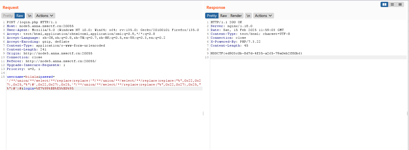The width and height of the screenshot is (409, 150).
Task: Click the X-Powered-By: PHP/7.3.22 line
Action: 236,42
